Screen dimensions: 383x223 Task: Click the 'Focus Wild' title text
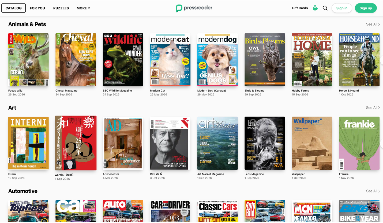coord(15,91)
